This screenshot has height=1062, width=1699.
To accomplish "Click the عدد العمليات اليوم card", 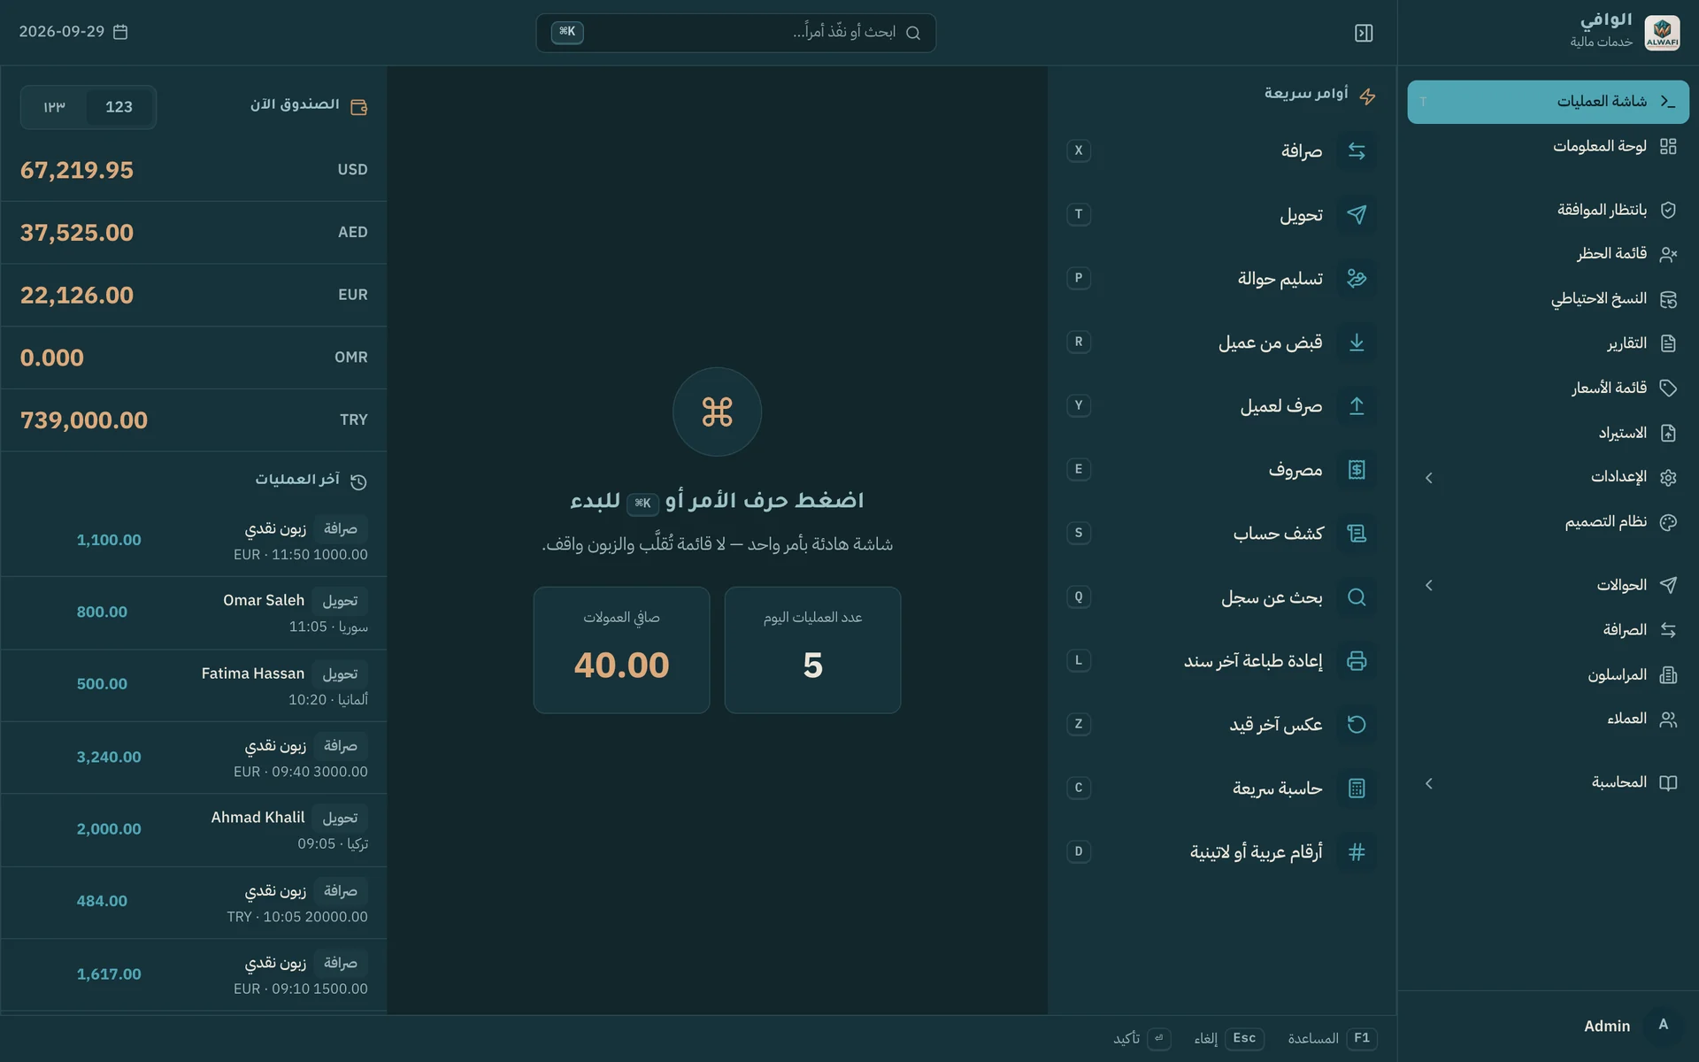I will 812,650.
